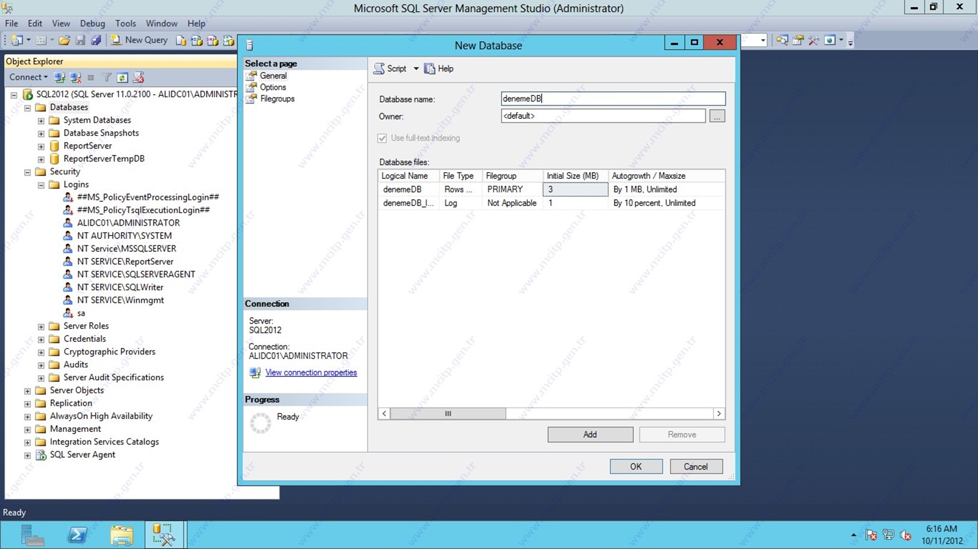The height and width of the screenshot is (549, 978).
Task: Select the Options page
Action: tap(273, 87)
